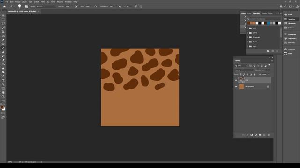Select the Hand tool
300x168 pixels.
point(3,92)
